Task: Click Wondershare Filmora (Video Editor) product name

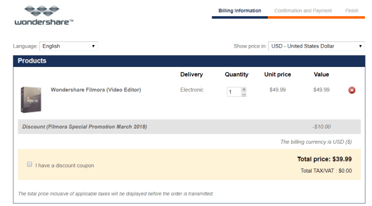Action: [x=96, y=90]
